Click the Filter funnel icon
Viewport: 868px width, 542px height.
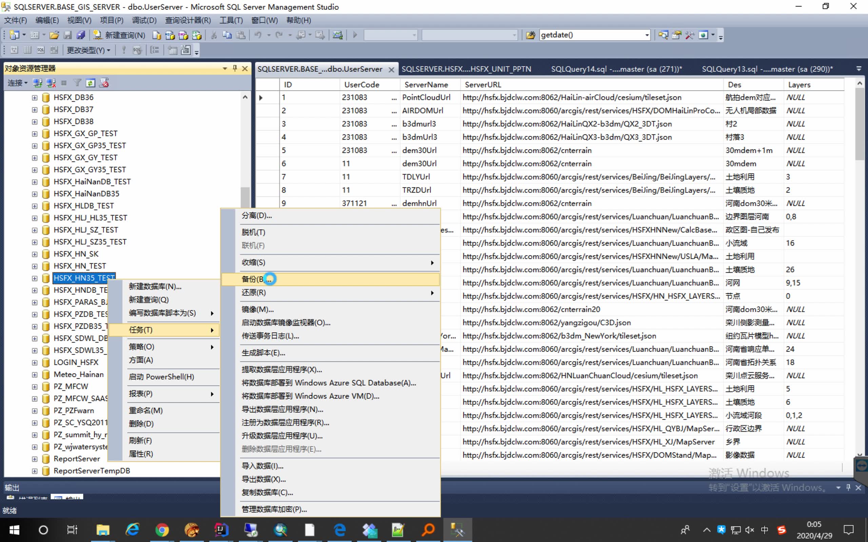coord(77,83)
